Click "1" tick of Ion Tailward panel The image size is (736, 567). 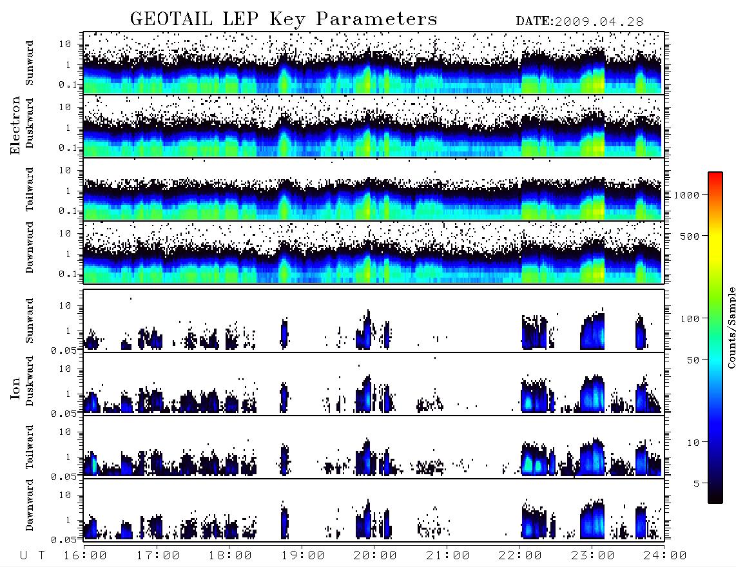pos(68,457)
